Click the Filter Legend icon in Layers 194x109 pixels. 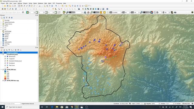pyautogui.click(x=9, y=50)
